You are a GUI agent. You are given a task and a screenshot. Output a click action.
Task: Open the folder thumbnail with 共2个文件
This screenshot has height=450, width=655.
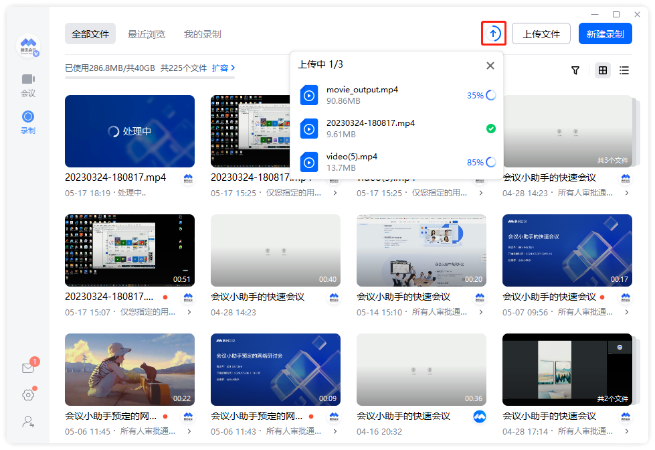(x=567, y=370)
